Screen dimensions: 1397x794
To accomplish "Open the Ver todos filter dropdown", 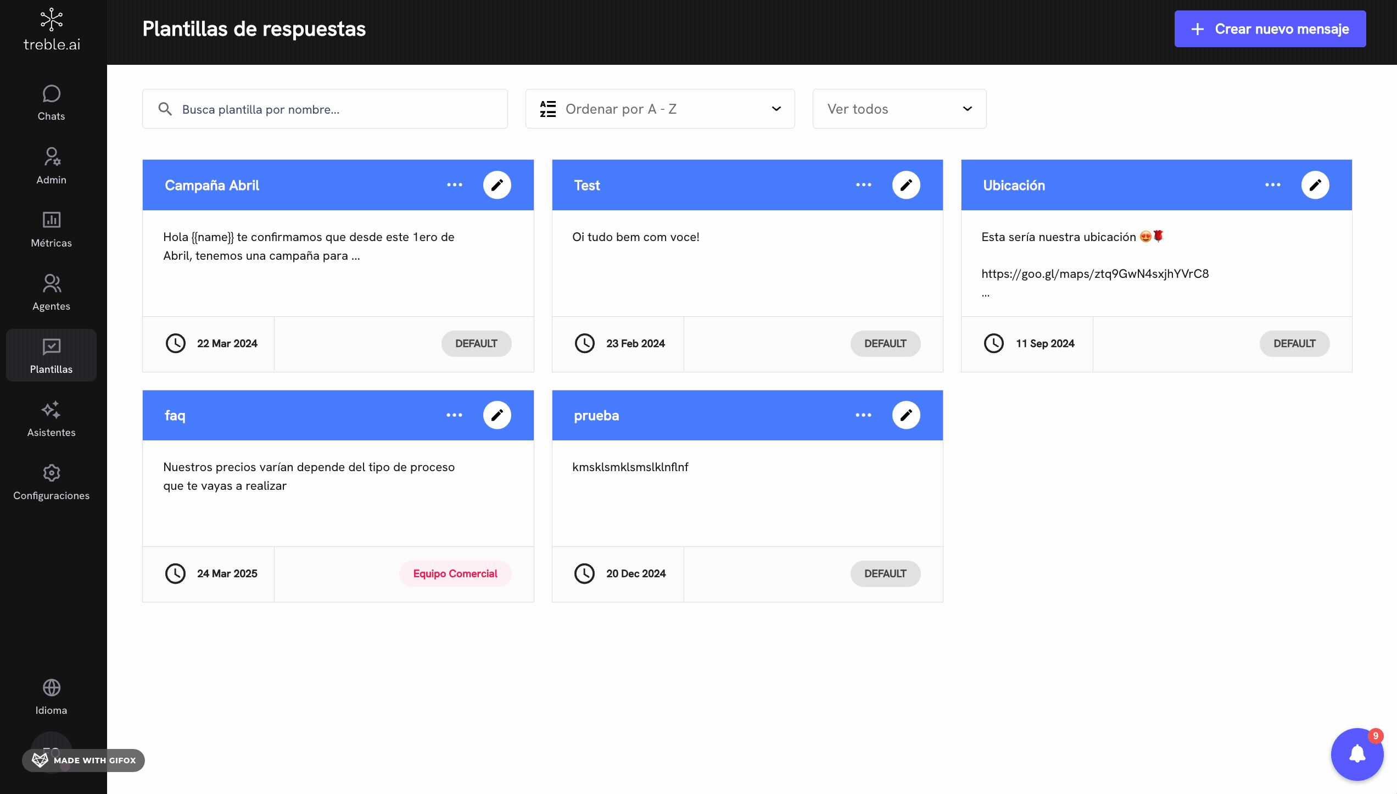I will pyautogui.click(x=899, y=109).
